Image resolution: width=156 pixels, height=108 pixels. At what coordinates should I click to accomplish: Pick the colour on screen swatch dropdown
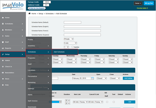click(55, 102)
